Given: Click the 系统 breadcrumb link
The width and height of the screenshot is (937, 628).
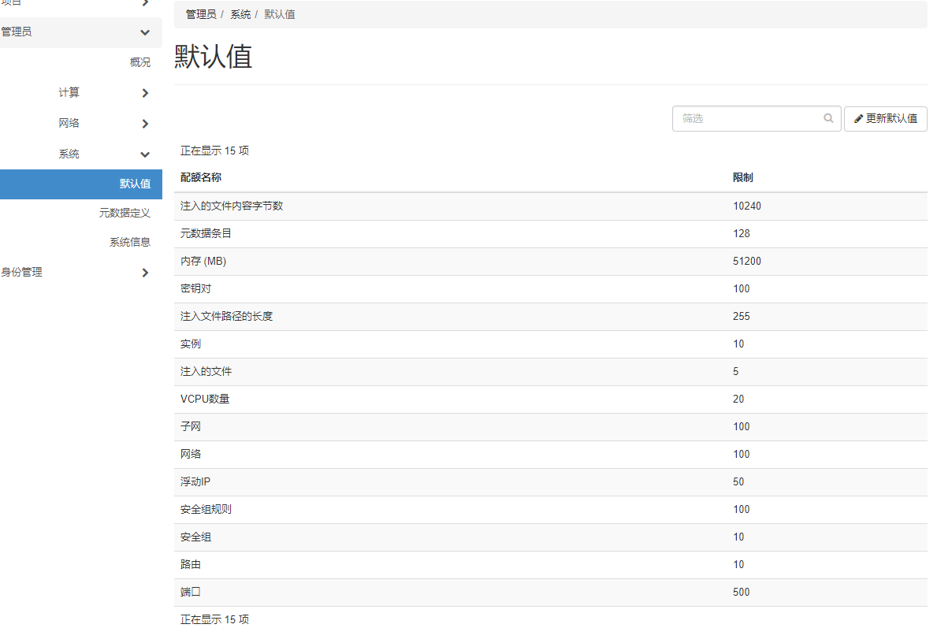Looking at the screenshot, I should [x=240, y=14].
